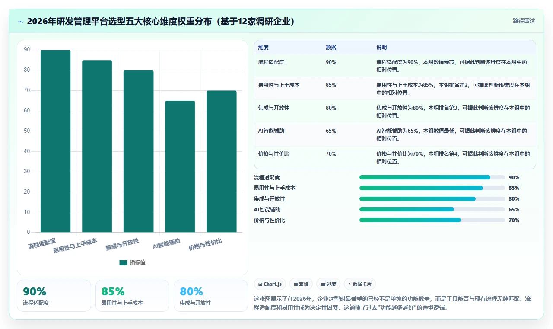Click the AI智能辅助 bar in the chart
Screen dimensions: 553x329
click(x=180, y=166)
